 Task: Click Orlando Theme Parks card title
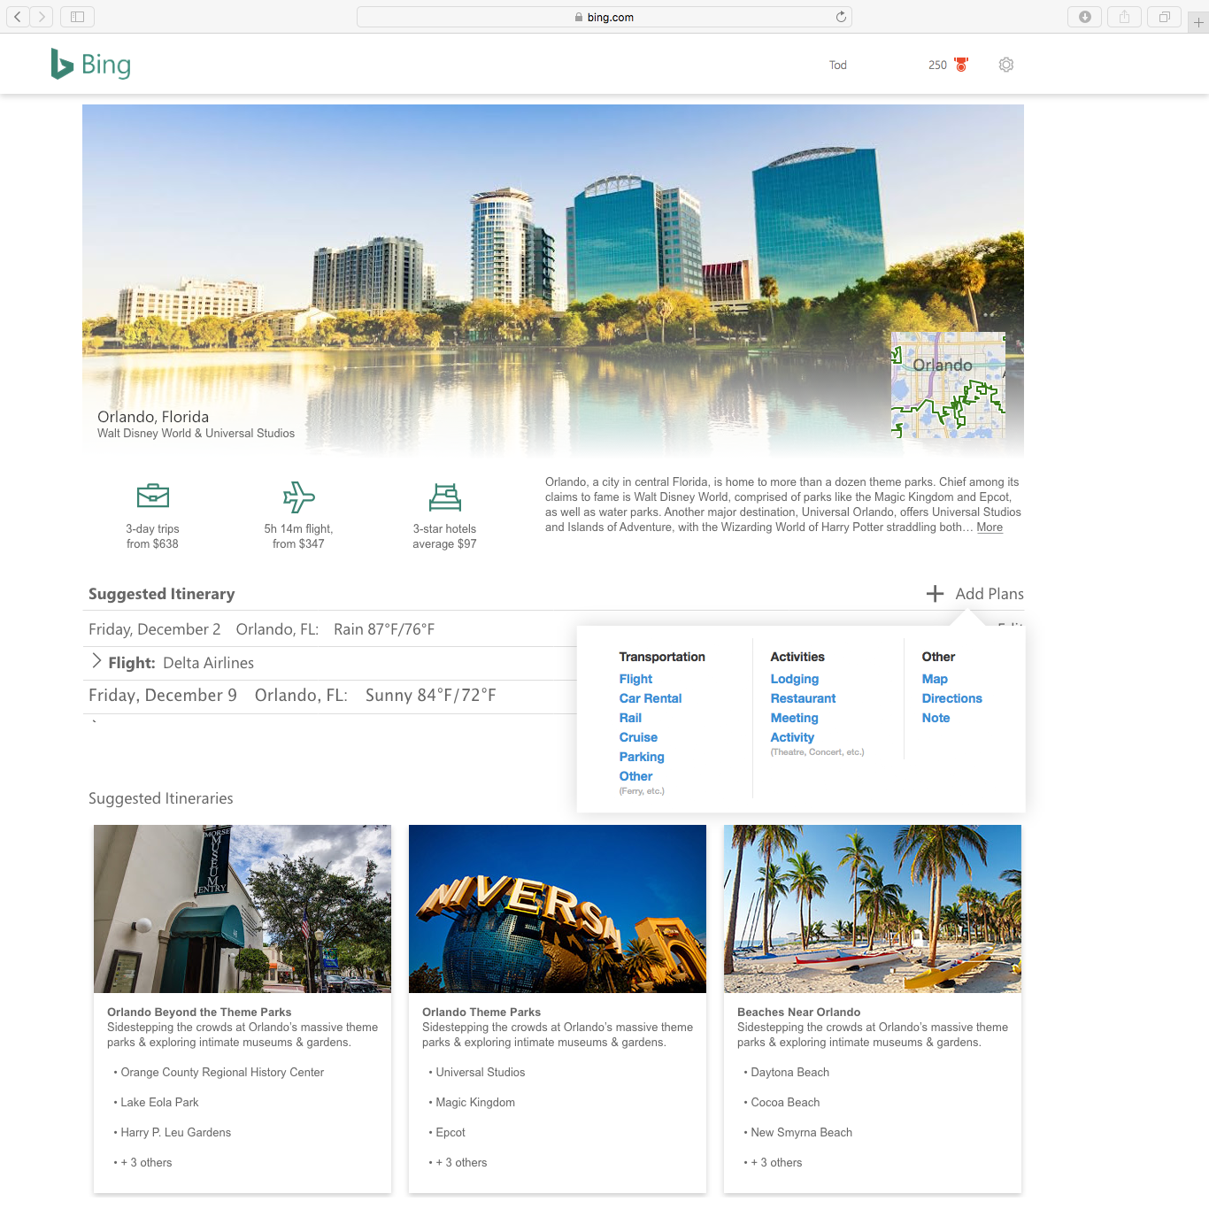point(481,1012)
